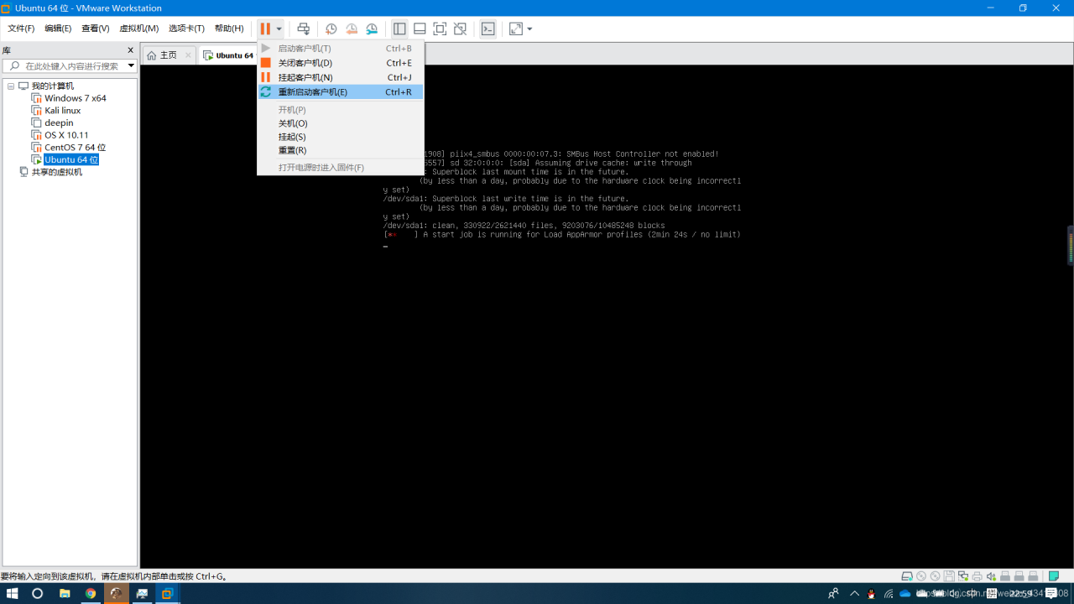Click the OneDrive cloud tray icon
The width and height of the screenshot is (1074, 604).
click(905, 593)
